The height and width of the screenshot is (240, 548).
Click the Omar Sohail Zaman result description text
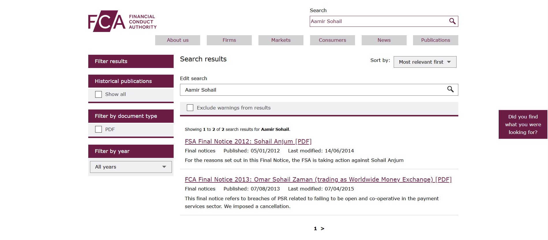[312, 202]
